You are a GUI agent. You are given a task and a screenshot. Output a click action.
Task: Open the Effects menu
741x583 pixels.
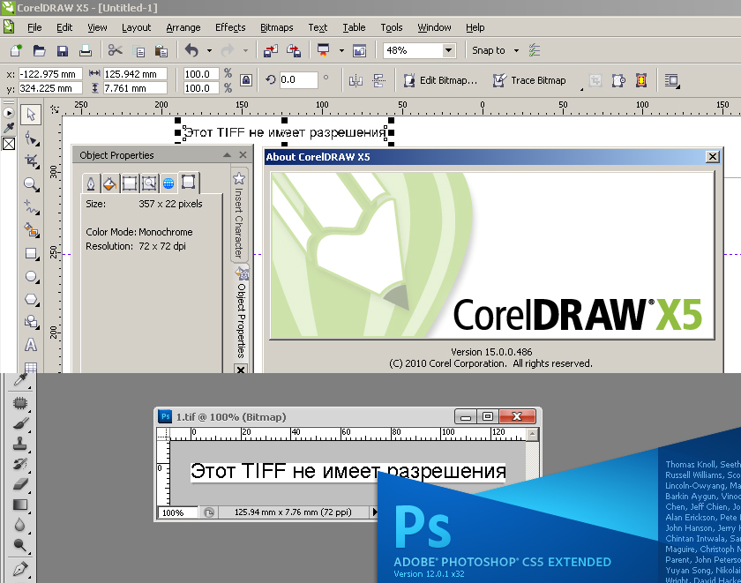(x=230, y=27)
